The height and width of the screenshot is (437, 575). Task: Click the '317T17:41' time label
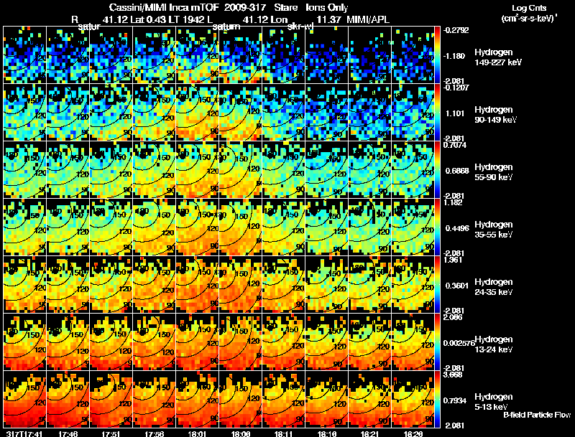[24, 433]
